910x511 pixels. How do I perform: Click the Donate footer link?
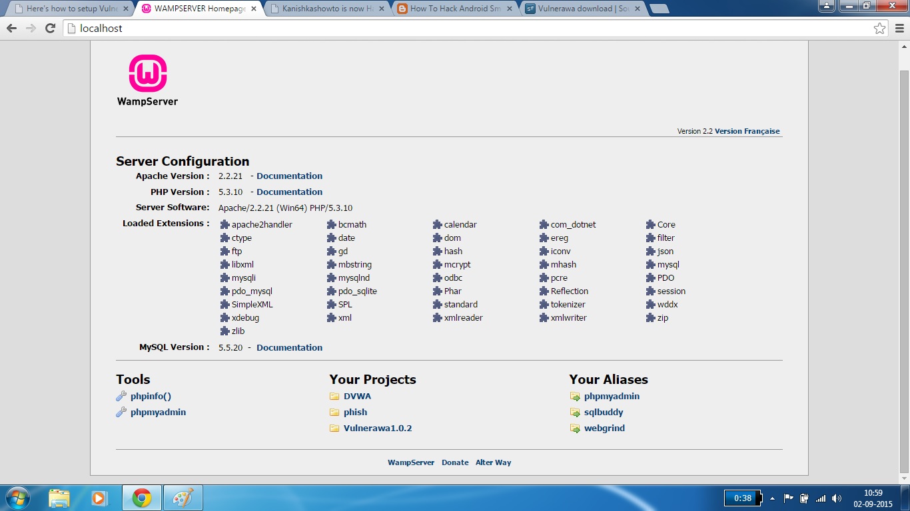(x=455, y=462)
